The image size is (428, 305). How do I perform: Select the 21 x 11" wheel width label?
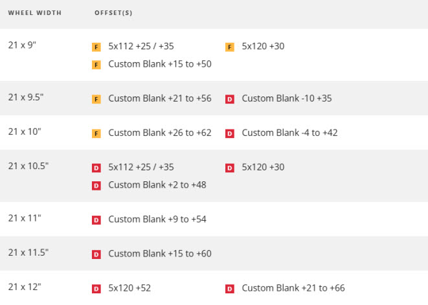[25, 218]
